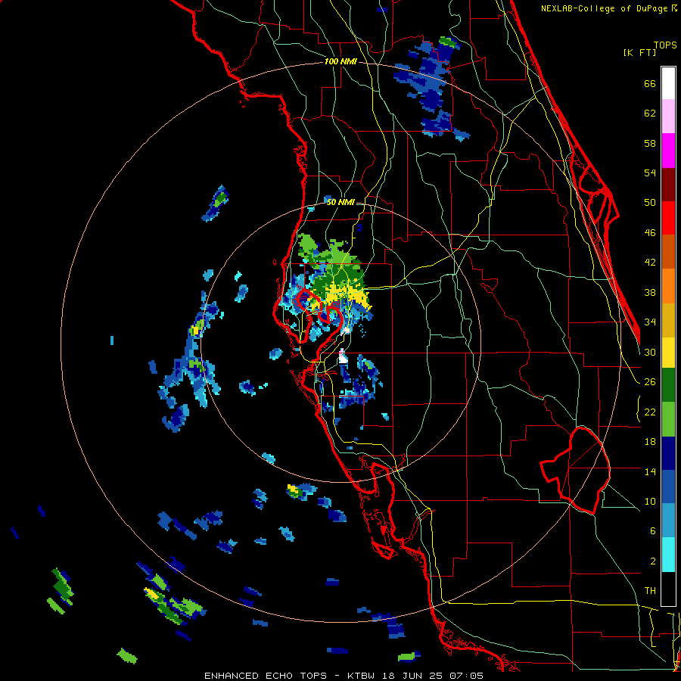Image resolution: width=681 pixels, height=681 pixels.
Task: Click the legend value 54
Action: click(650, 173)
